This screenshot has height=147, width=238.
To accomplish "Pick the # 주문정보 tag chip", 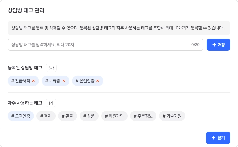I will click(x=143, y=116).
